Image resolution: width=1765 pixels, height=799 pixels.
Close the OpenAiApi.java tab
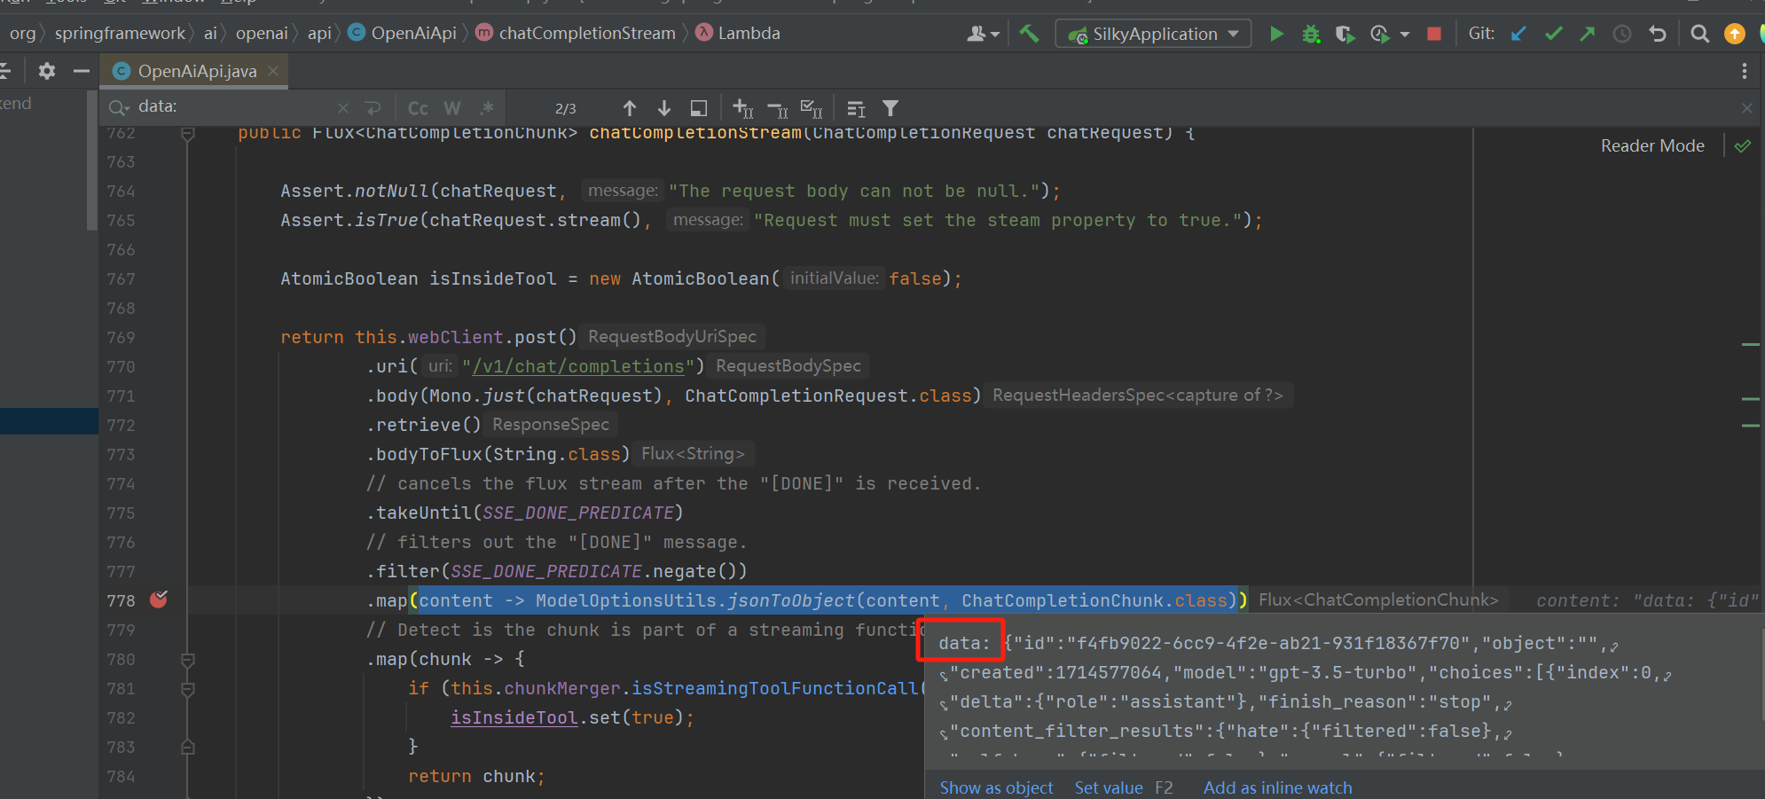click(273, 71)
